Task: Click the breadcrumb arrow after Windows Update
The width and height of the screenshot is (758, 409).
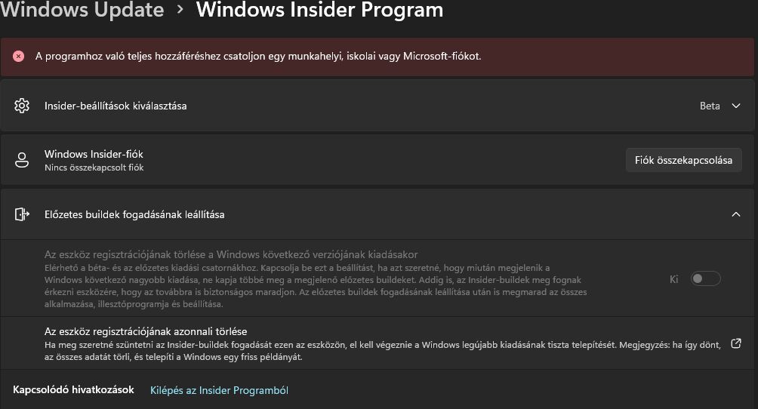Action: tap(180, 10)
